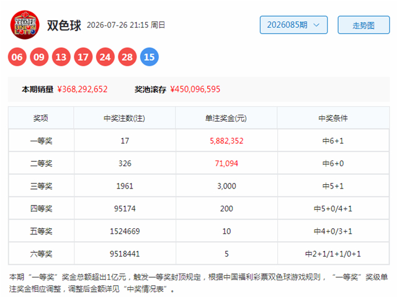Click the condition 中5+1
This screenshot has height=297, width=397.
(333, 186)
